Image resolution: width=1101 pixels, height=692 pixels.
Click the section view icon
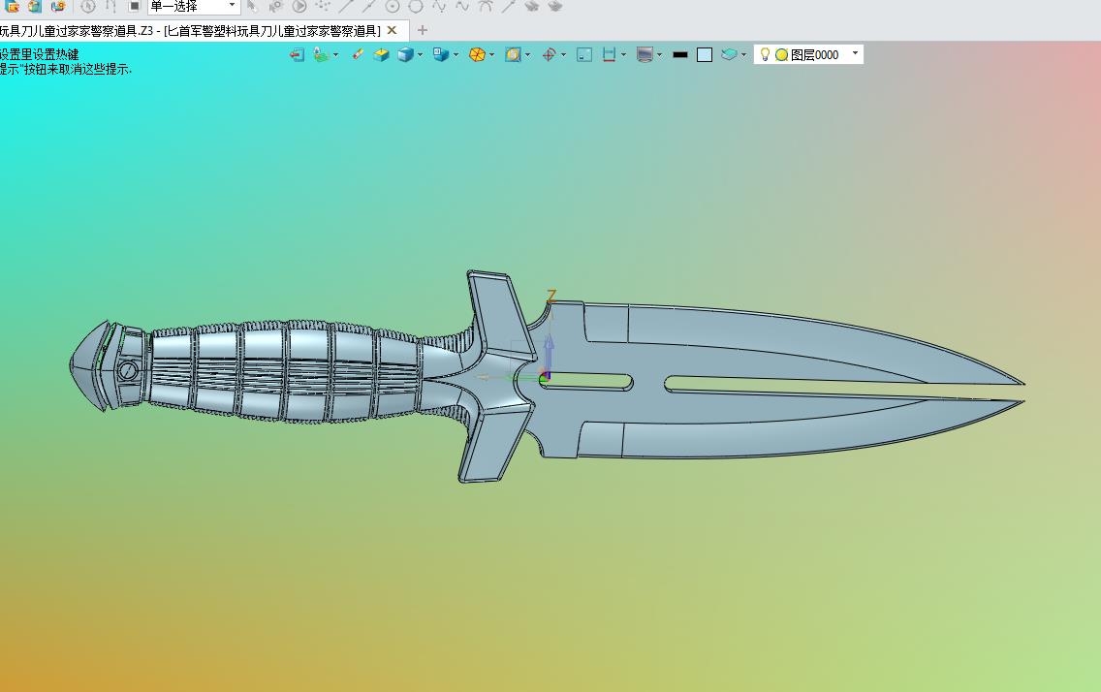513,54
